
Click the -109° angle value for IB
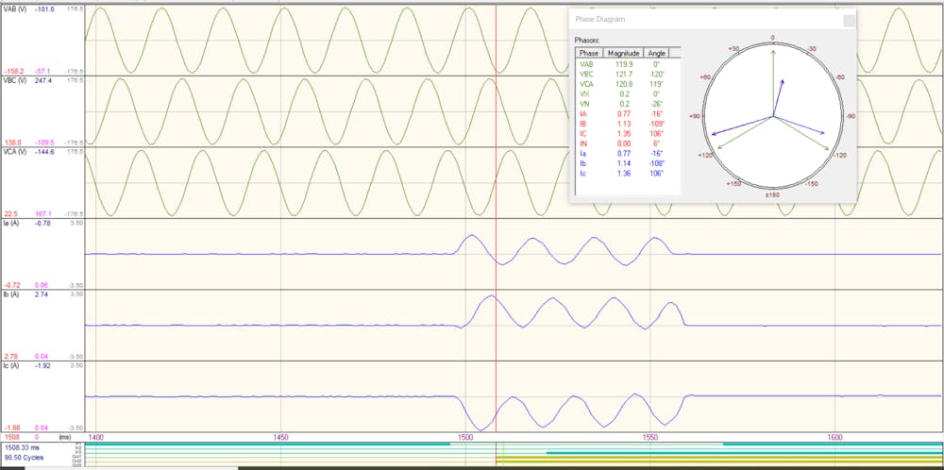click(x=657, y=124)
